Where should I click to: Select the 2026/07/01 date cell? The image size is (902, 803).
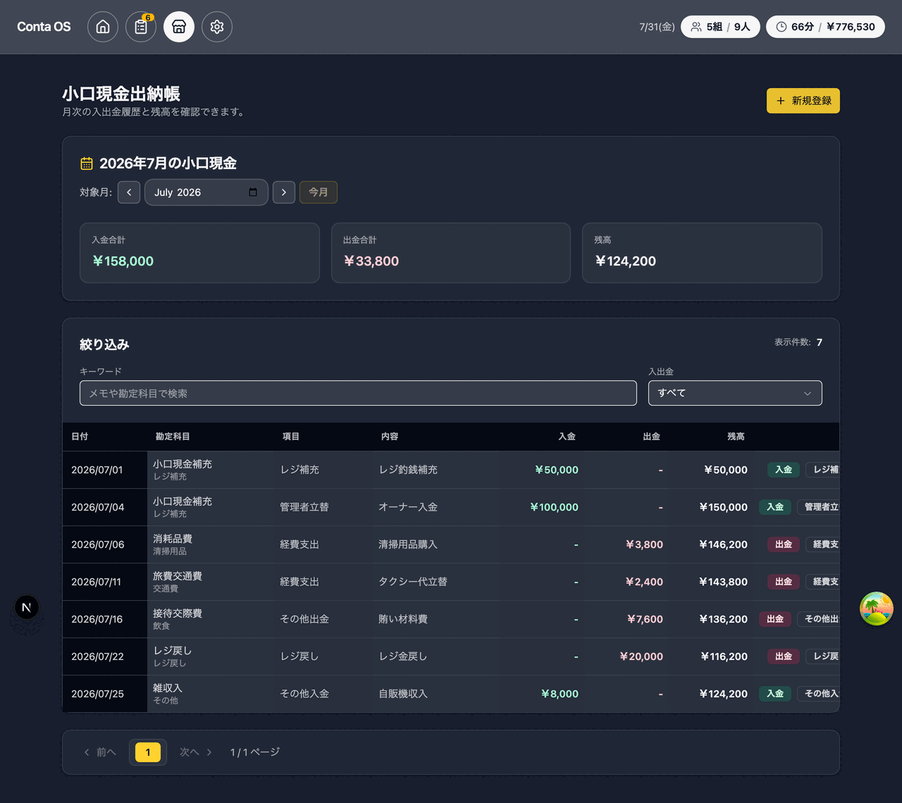(x=105, y=470)
